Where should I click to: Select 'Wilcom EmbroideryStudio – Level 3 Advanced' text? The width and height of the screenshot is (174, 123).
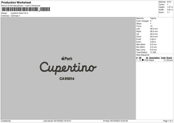21,6
